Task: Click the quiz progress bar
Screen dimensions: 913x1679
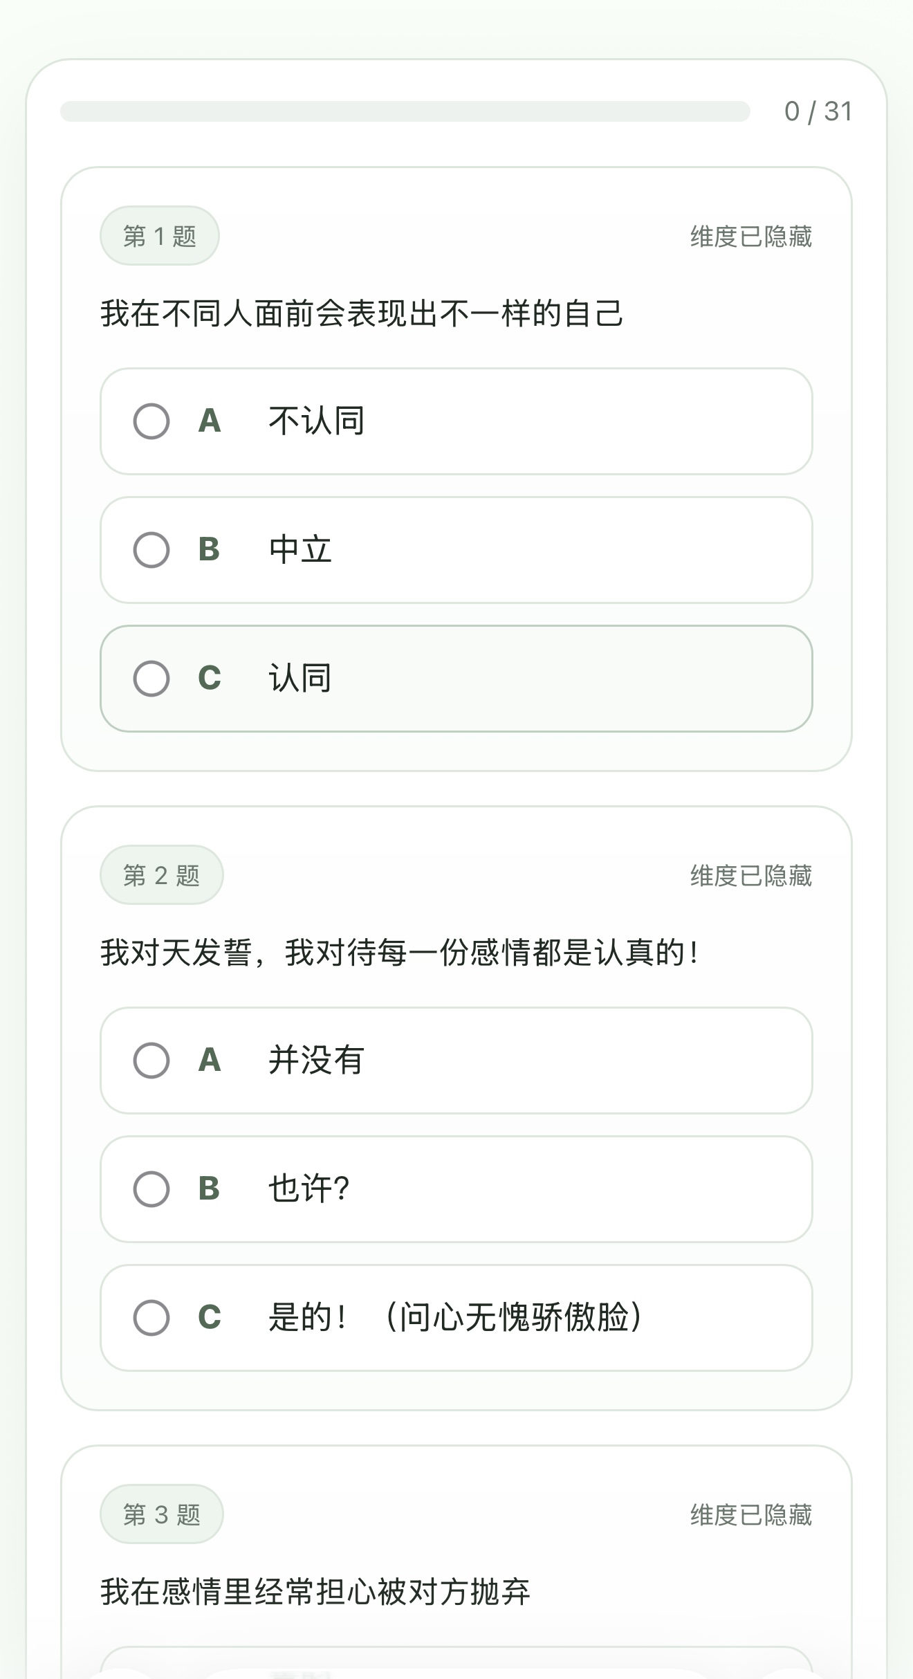Action: coord(405,111)
